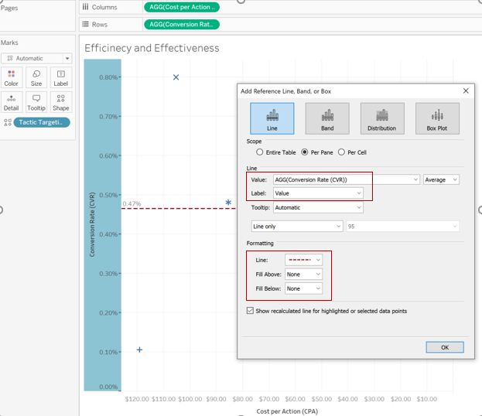Open the Line only dropdown
482x416 pixels.
[297, 227]
